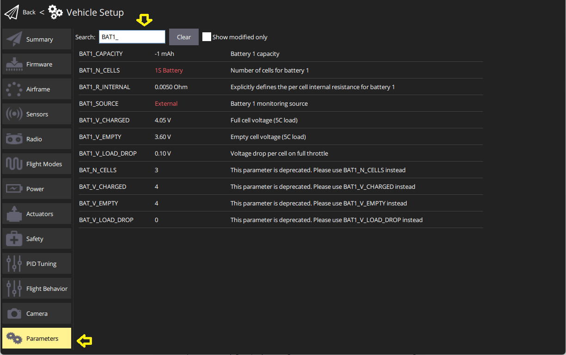Image resolution: width=566 pixels, height=355 pixels.
Task: Click the Back link at top left
Action: pyautogui.click(x=29, y=12)
